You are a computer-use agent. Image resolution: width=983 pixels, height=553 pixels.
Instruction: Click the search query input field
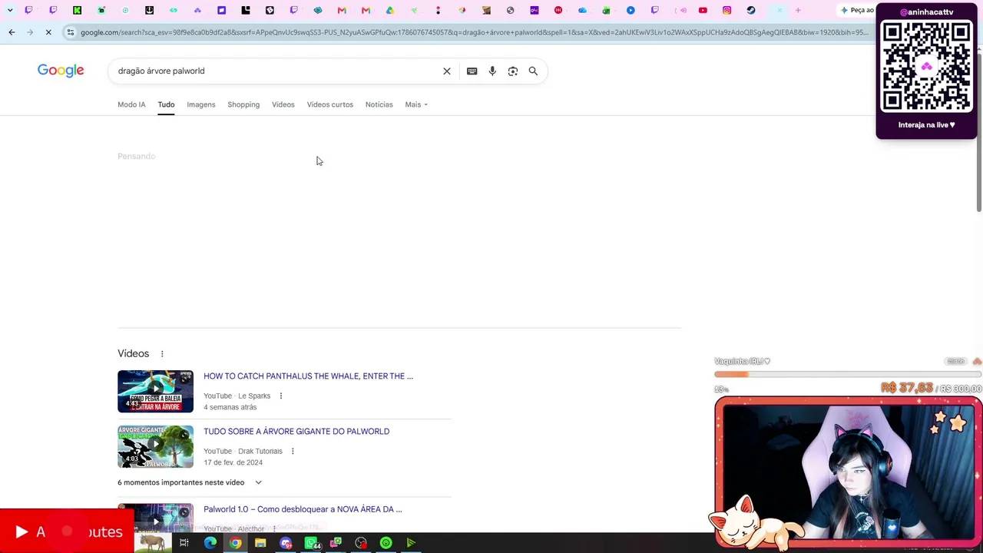pos(276,71)
